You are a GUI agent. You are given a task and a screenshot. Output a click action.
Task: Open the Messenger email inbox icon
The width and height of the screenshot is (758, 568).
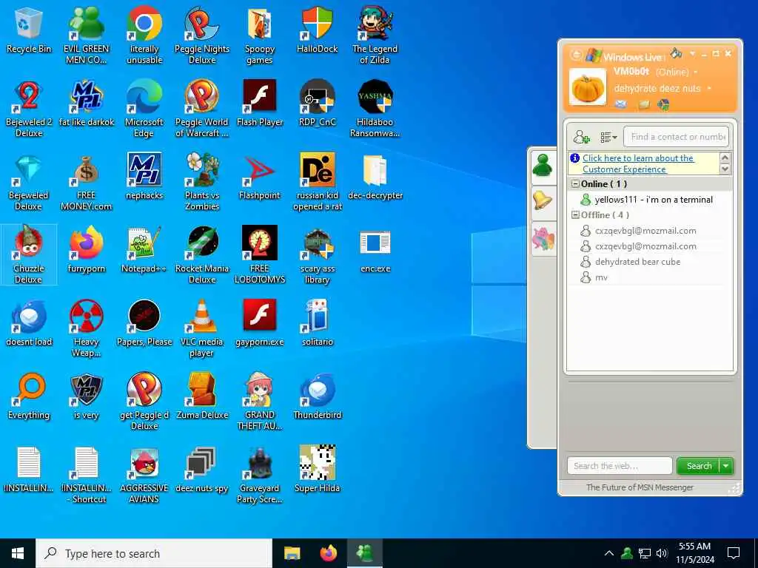(621, 104)
